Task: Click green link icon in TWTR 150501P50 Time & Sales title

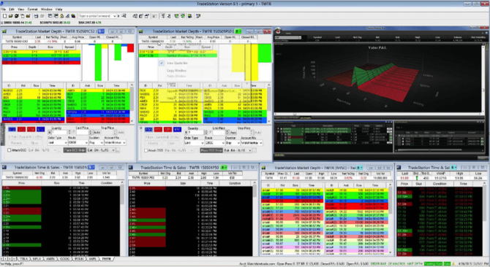Action: [224, 167]
